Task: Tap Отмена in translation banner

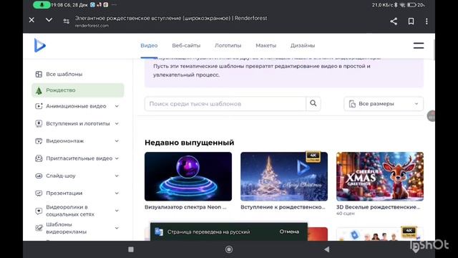Action: pyautogui.click(x=289, y=231)
